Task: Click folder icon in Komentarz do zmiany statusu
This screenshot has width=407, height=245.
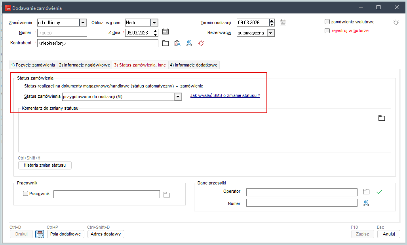Action: coord(382,118)
